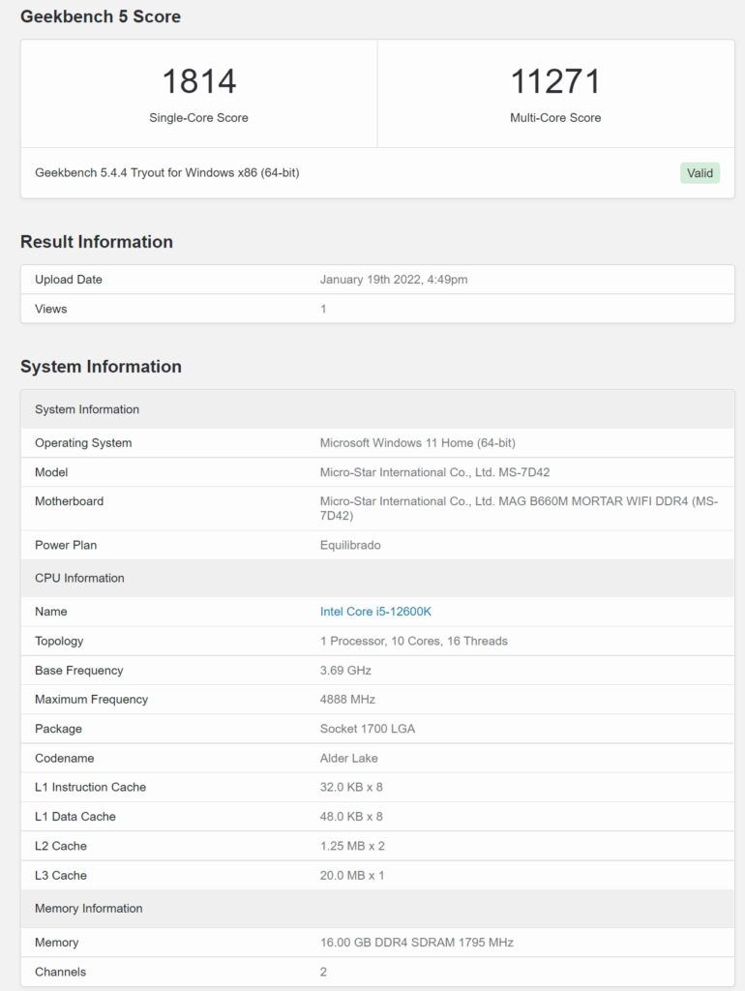745x991 pixels.
Task: Click the Motherboard row label
Action: click(69, 501)
